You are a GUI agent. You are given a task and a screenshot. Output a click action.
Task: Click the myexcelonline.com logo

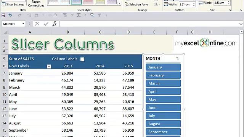pos(206,43)
